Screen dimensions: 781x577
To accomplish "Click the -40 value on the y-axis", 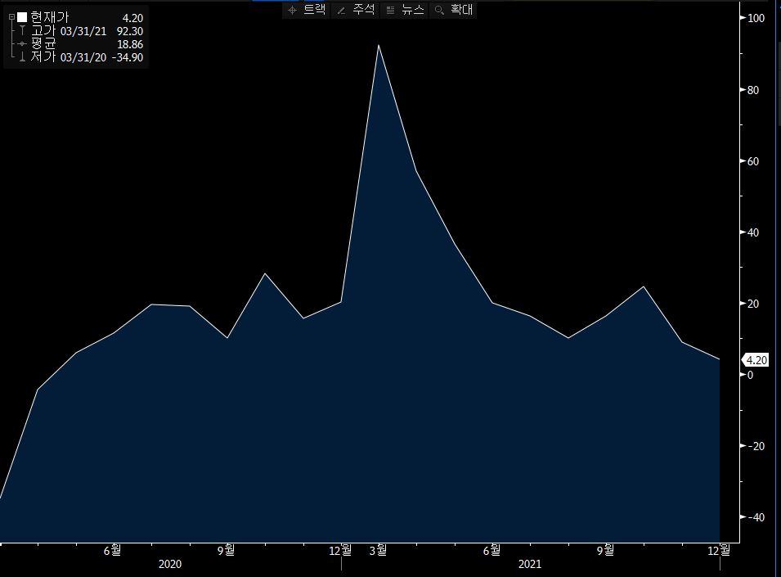I will (x=756, y=517).
